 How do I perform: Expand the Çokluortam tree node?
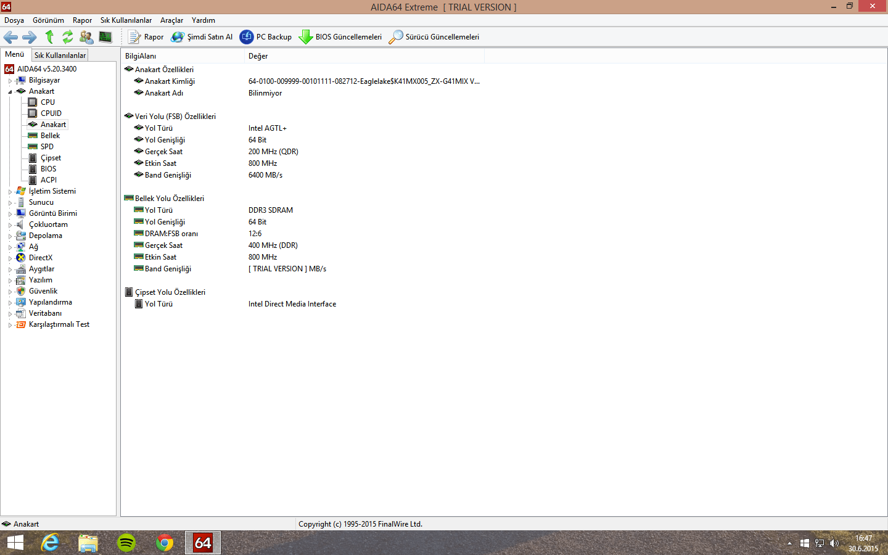click(10, 225)
